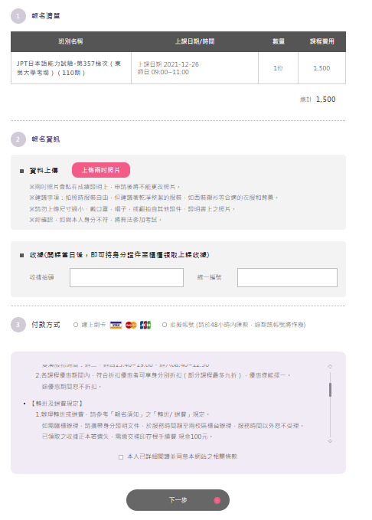Click the terms box scroll up arrow
The image size is (372, 520).
(x=330, y=367)
